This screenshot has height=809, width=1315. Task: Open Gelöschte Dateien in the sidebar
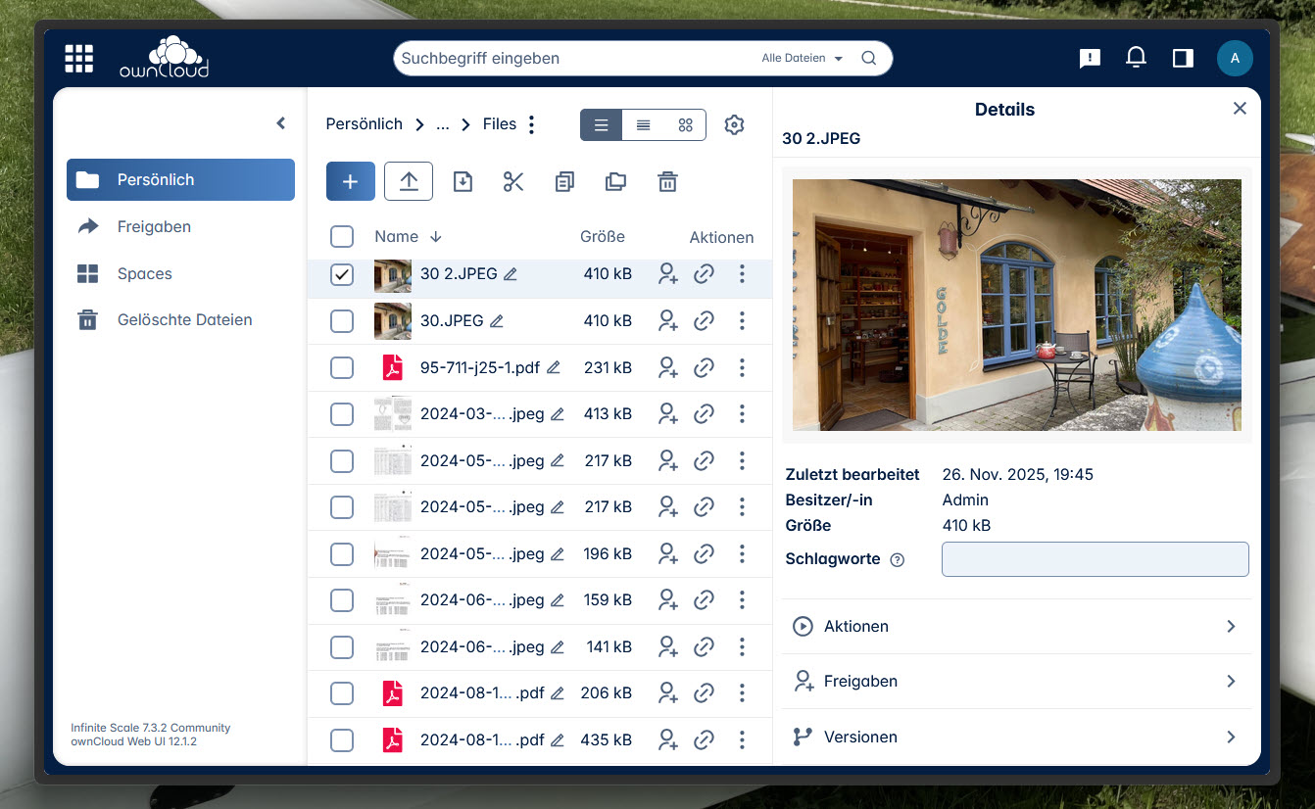click(x=184, y=319)
